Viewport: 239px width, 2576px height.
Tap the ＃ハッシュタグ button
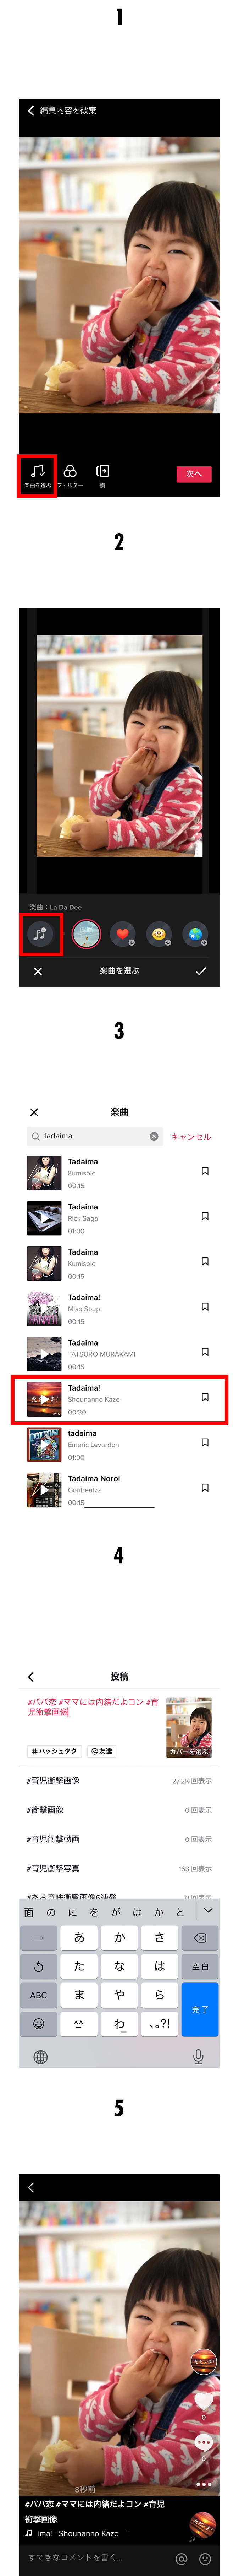54,1751
